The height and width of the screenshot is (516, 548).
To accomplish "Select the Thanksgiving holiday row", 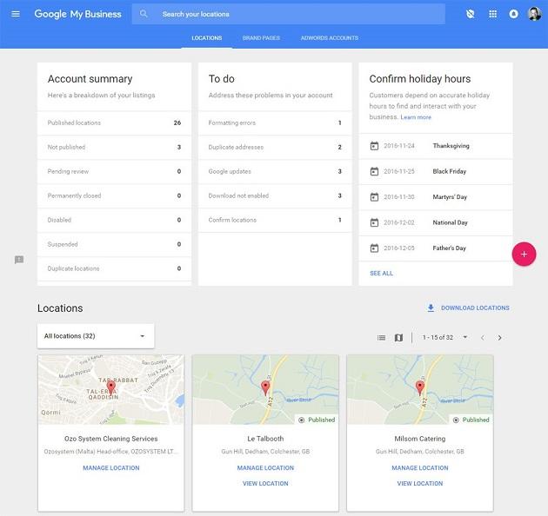I will tap(436, 146).
